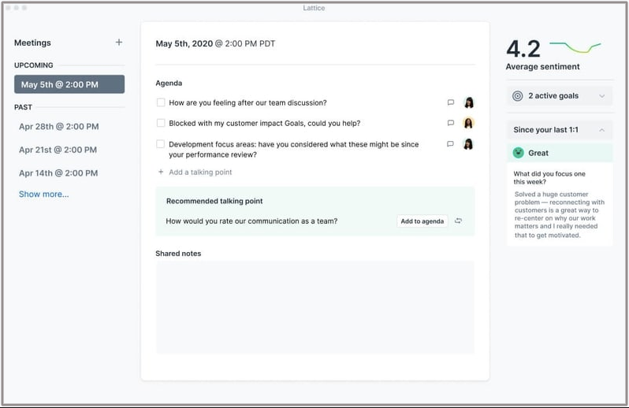Click the sentiment trend sparkline chart
This screenshot has height=408, width=629.
tap(575, 47)
